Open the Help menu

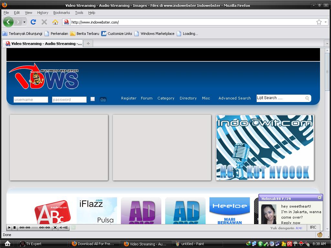coord(91,13)
